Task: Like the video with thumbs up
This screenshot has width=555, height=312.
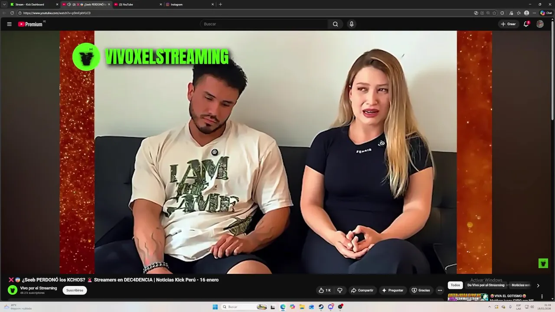Action: (325, 290)
